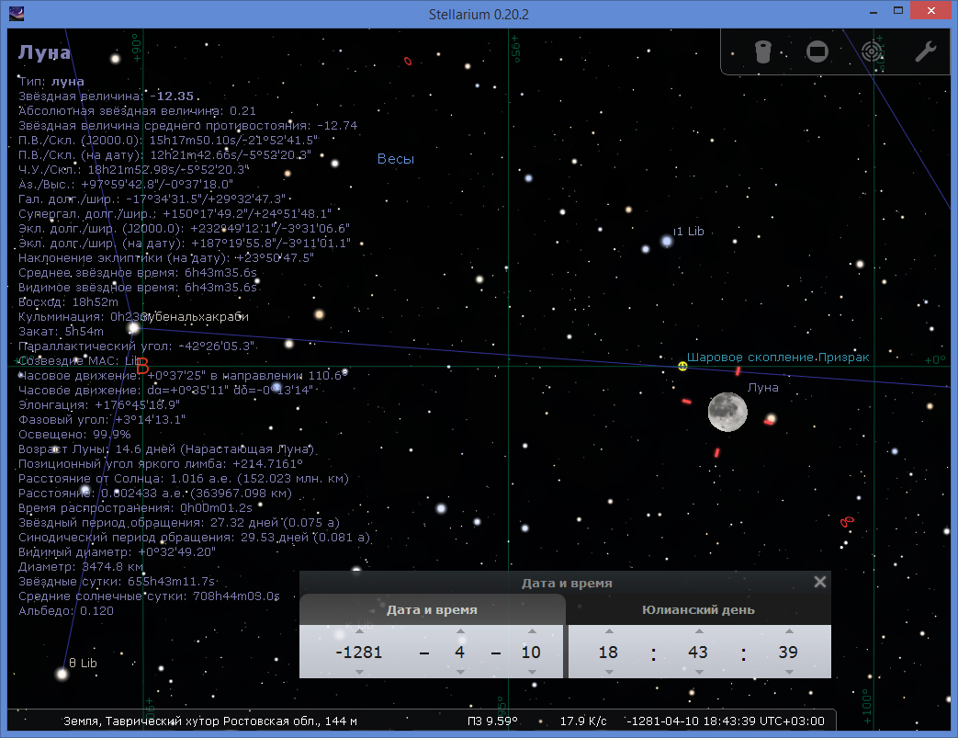The height and width of the screenshot is (738, 958).
Task: Click the Кульминация time line
Action: [x=83, y=317]
